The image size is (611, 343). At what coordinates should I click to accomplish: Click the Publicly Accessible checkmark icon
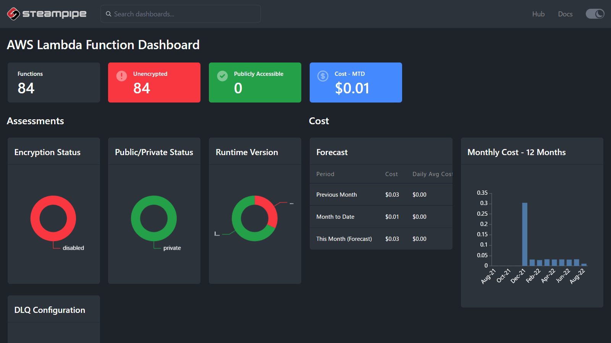[222, 76]
